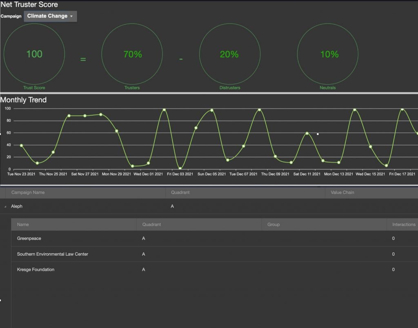The height and width of the screenshot is (328, 418).
Task: Click quadrant A in the Aleph row
Action: [x=172, y=206]
